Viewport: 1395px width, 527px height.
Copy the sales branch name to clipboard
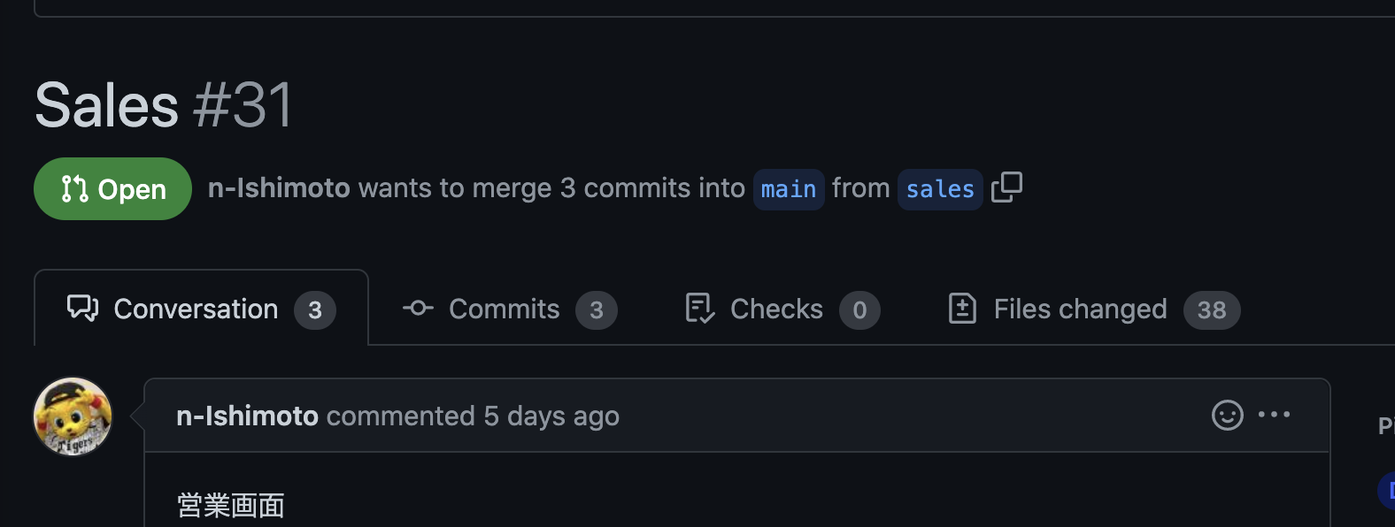coord(1006,187)
